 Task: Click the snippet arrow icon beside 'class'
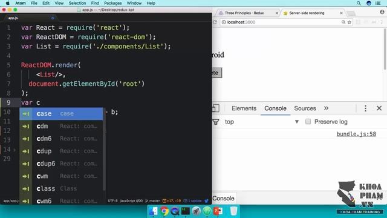point(25,188)
